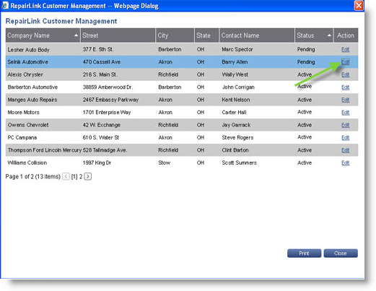376x291 pixels.
Task: Select Lesher Auto Body company name
Action: pyautogui.click(x=28, y=50)
